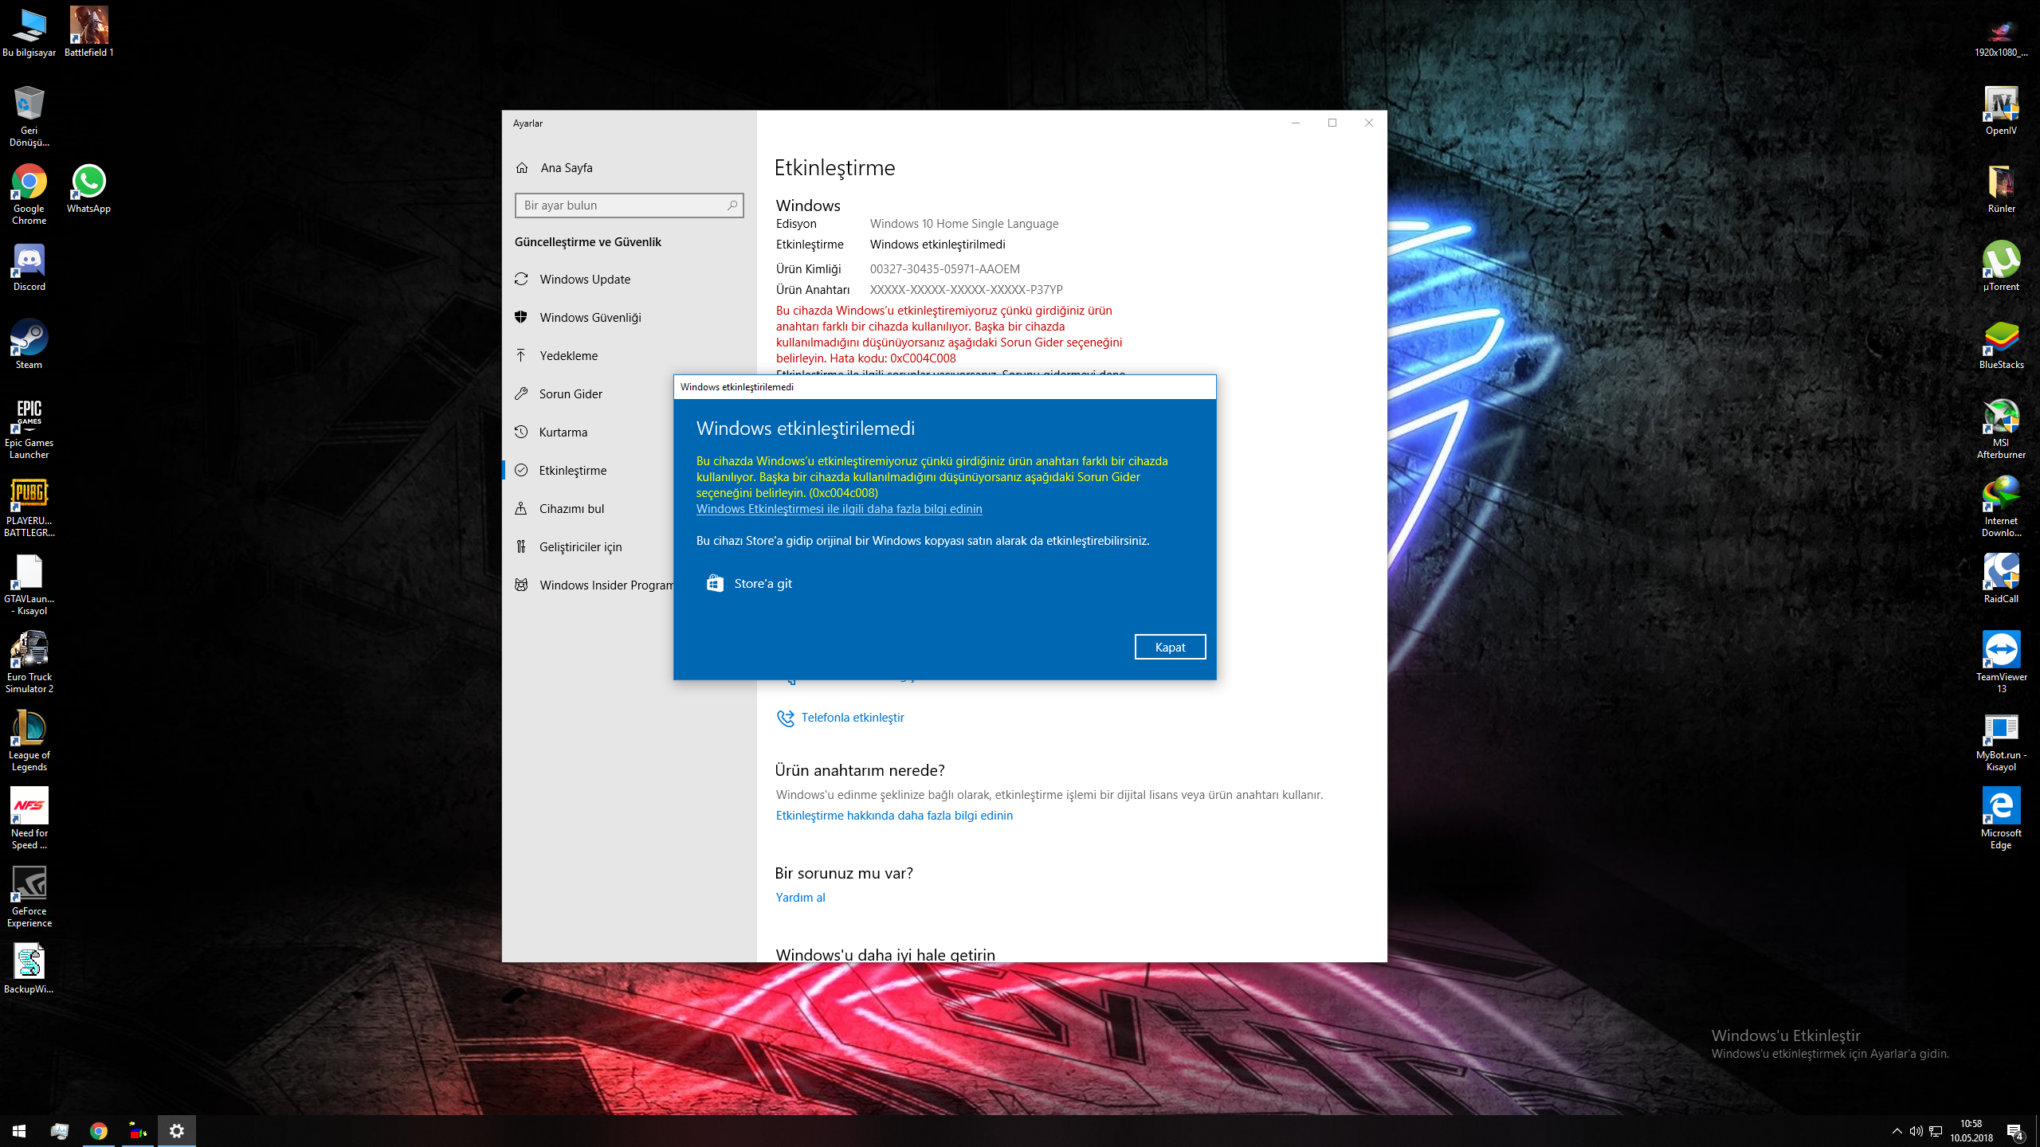Open Windows Güvenliği shield item
The width and height of the screenshot is (2040, 1147).
coord(590,318)
